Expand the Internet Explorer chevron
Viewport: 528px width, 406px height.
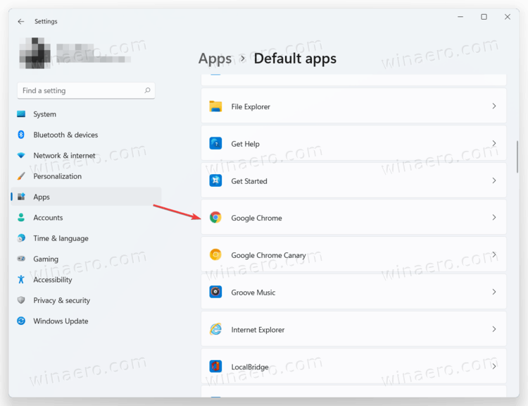pyautogui.click(x=494, y=329)
